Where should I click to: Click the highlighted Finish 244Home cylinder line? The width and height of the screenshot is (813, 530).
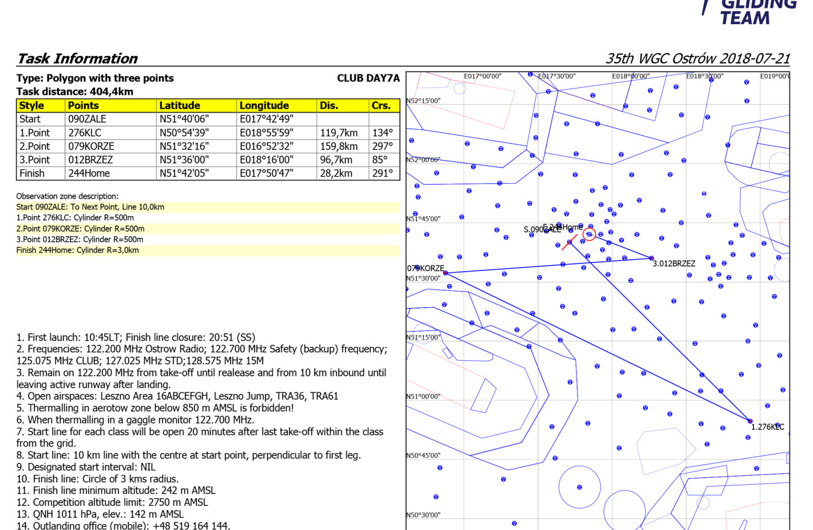pos(77,250)
